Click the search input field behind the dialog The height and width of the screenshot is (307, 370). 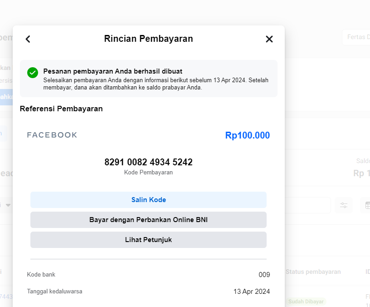click(x=307, y=205)
